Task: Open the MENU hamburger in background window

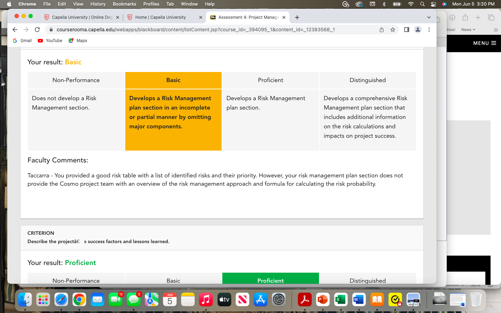Action: click(x=484, y=43)
